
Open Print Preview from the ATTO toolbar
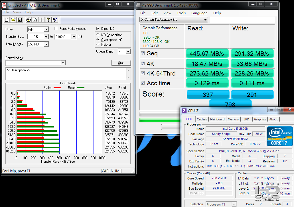(35, 20)
